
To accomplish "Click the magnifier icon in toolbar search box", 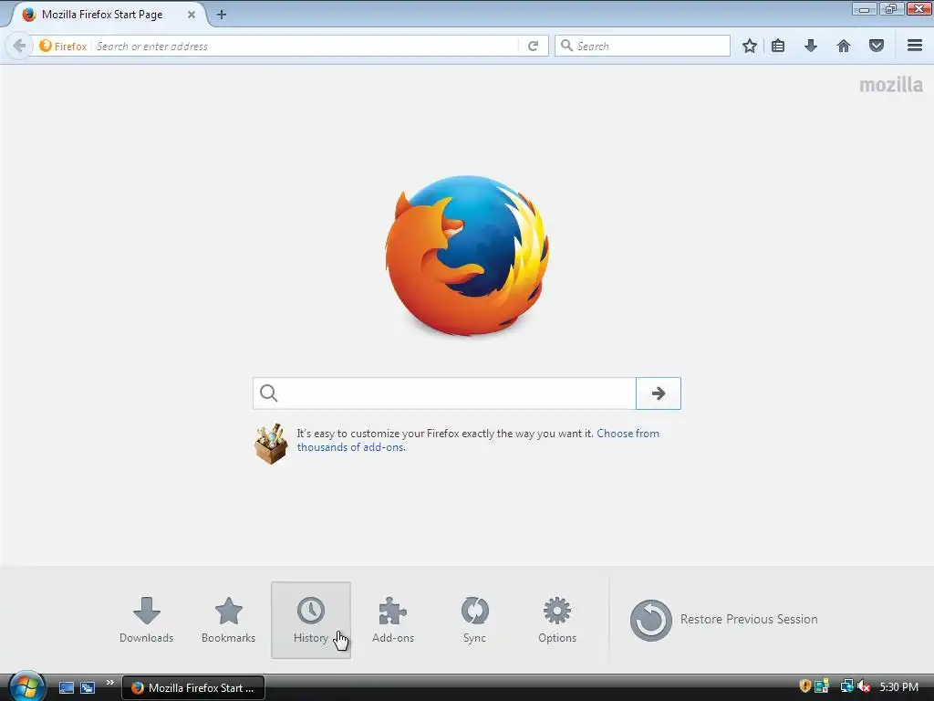I will point(566,46).
